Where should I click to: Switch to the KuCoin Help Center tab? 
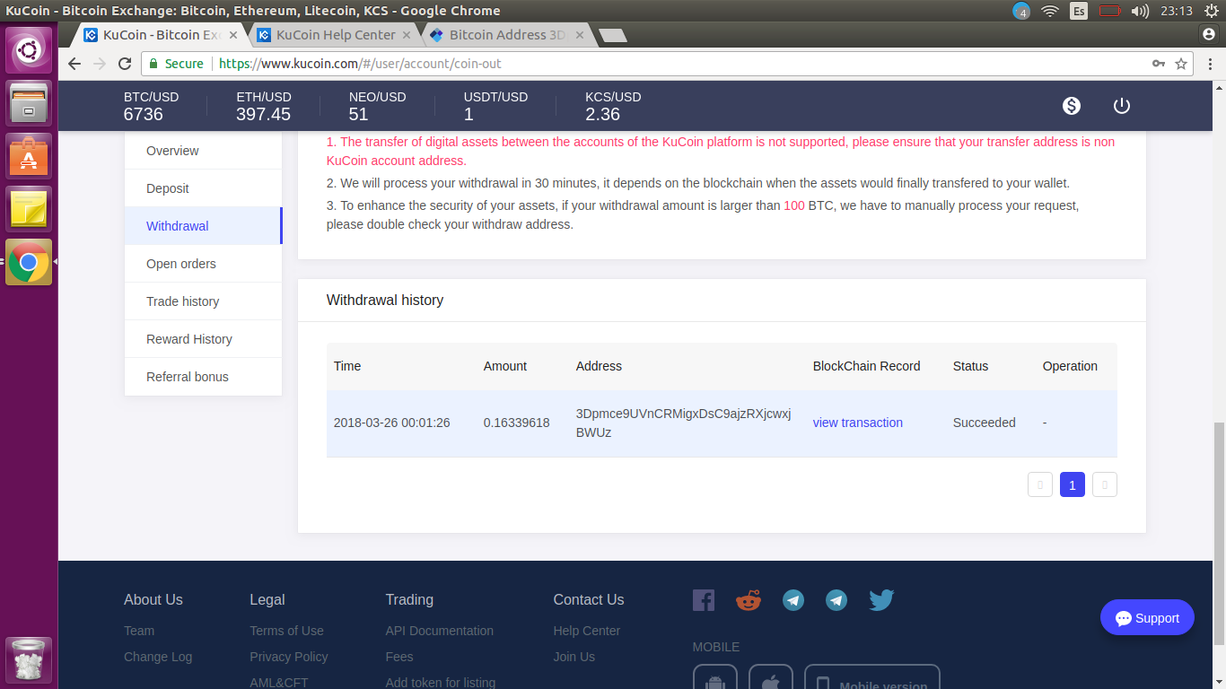[328, 35]
